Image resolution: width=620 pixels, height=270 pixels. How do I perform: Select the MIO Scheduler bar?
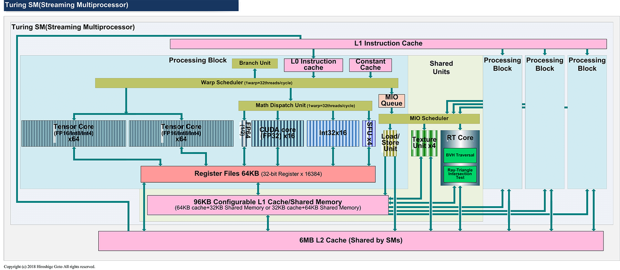pyautogui.click(x=429, y=119)
